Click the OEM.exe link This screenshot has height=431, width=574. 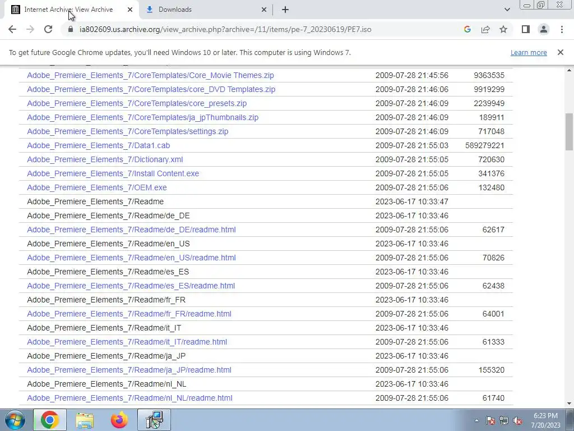pos(97,187)
